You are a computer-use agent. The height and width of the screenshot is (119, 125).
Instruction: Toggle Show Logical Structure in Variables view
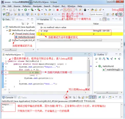tap(105, 19)
